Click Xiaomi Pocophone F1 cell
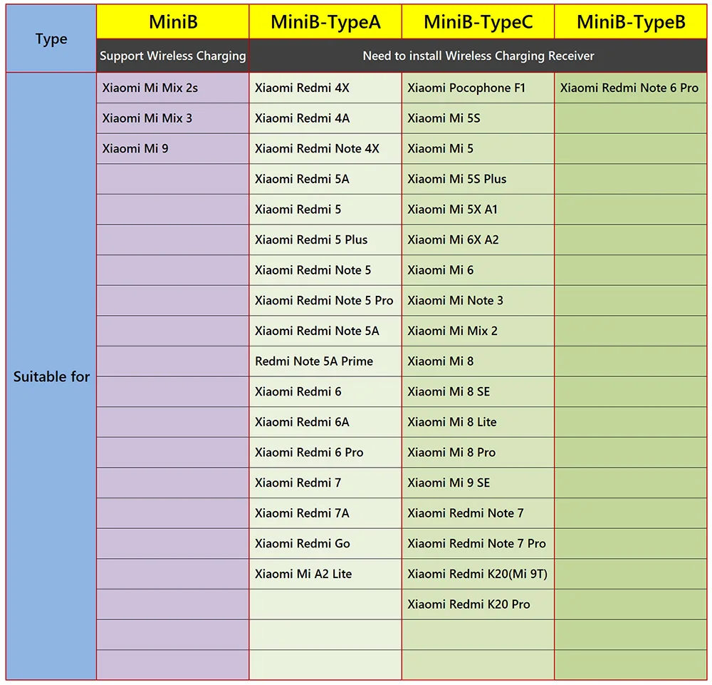Screen dimensions: 712x685 (x=478, y=88)
